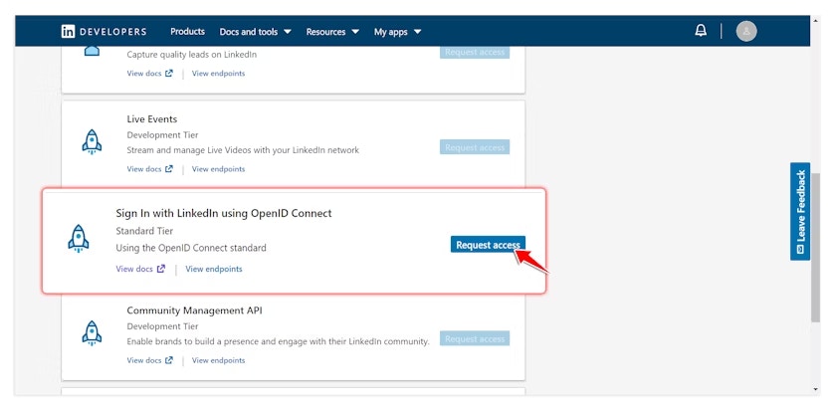The image size is (836, 410).
Task: Select the Live Events title text
Action: point(152,118)
